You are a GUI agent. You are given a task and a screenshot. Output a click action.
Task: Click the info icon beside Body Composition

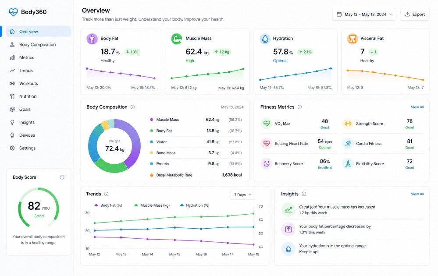133,107
